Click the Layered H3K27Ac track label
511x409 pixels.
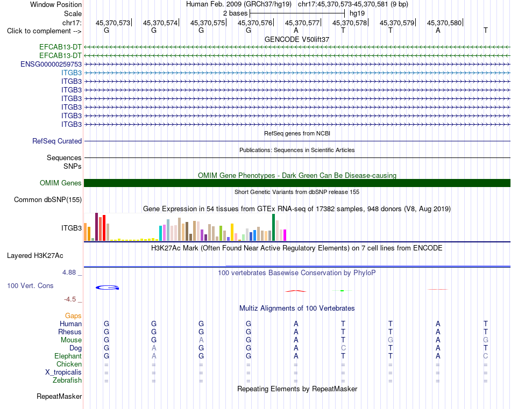[35, 256]
